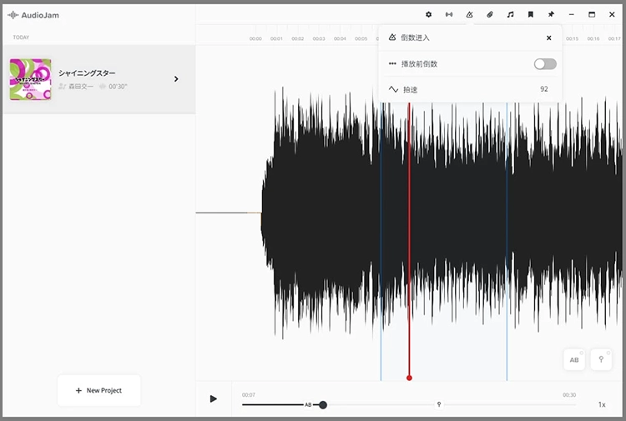Click the audio signal icon beside settings
This screenshot has width=626, height=421.
tap(449, 15)
